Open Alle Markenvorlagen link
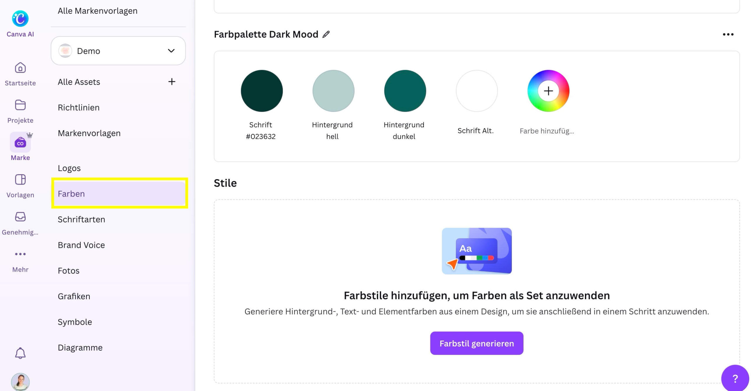 pyautogui.click(x=97, y=11)
